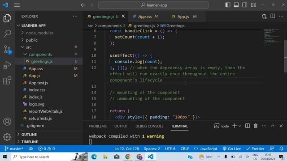The image size is (287, 161).
Task: Click the learner-app command center search box
Action: pyautogui.click(x=153, y=5)
